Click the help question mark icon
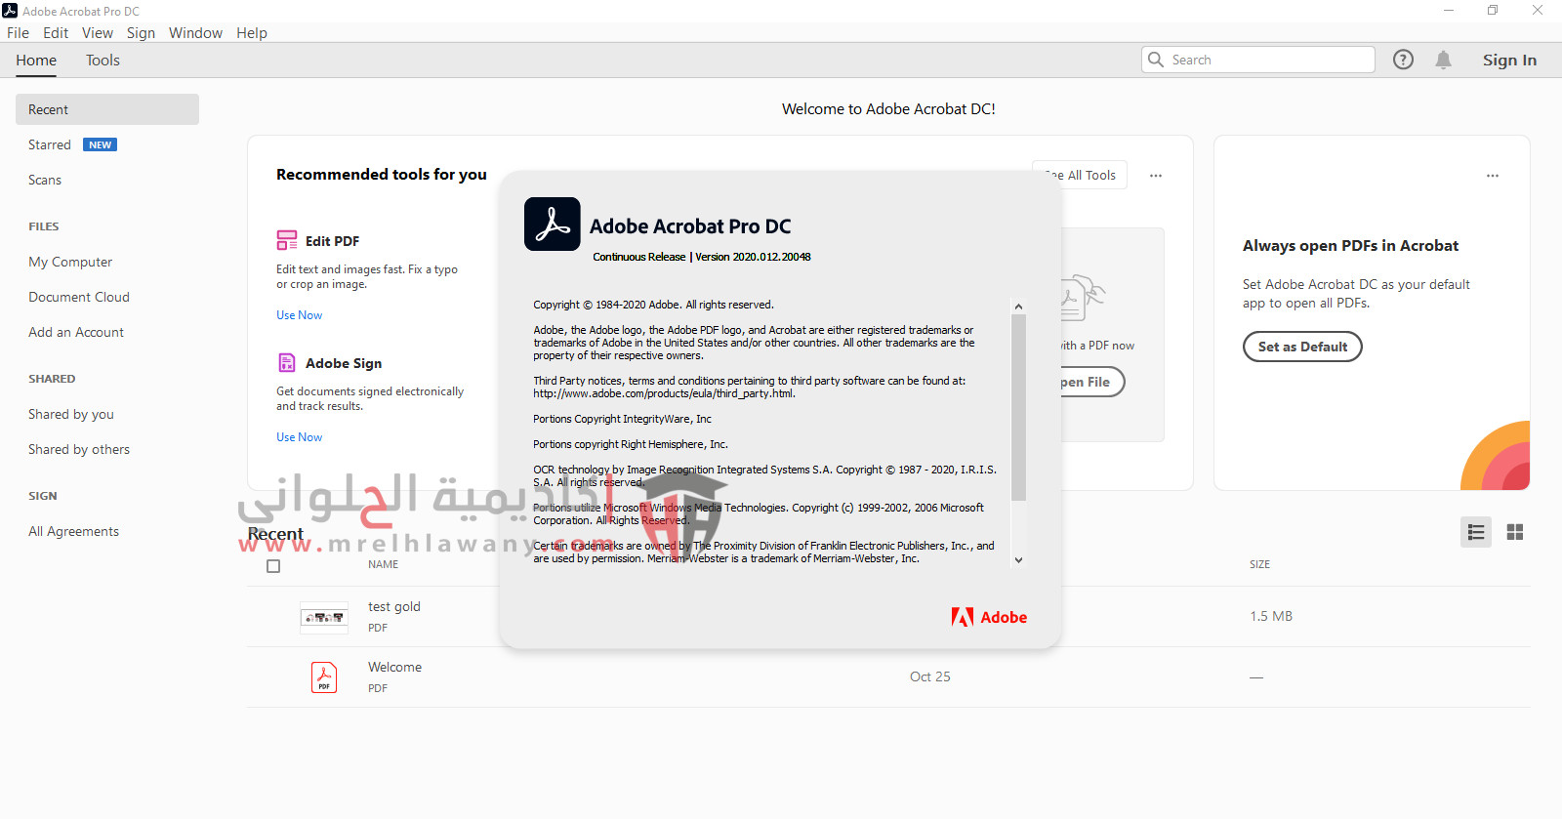This screenshot has width=1562, height=819. pos(1403,60)
